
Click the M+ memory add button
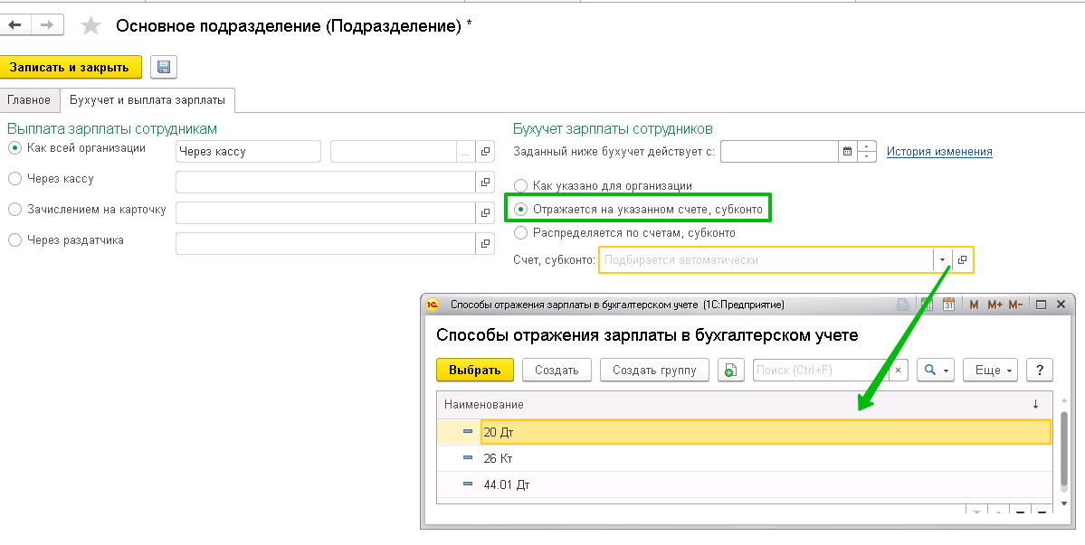[x=995, y=305]
